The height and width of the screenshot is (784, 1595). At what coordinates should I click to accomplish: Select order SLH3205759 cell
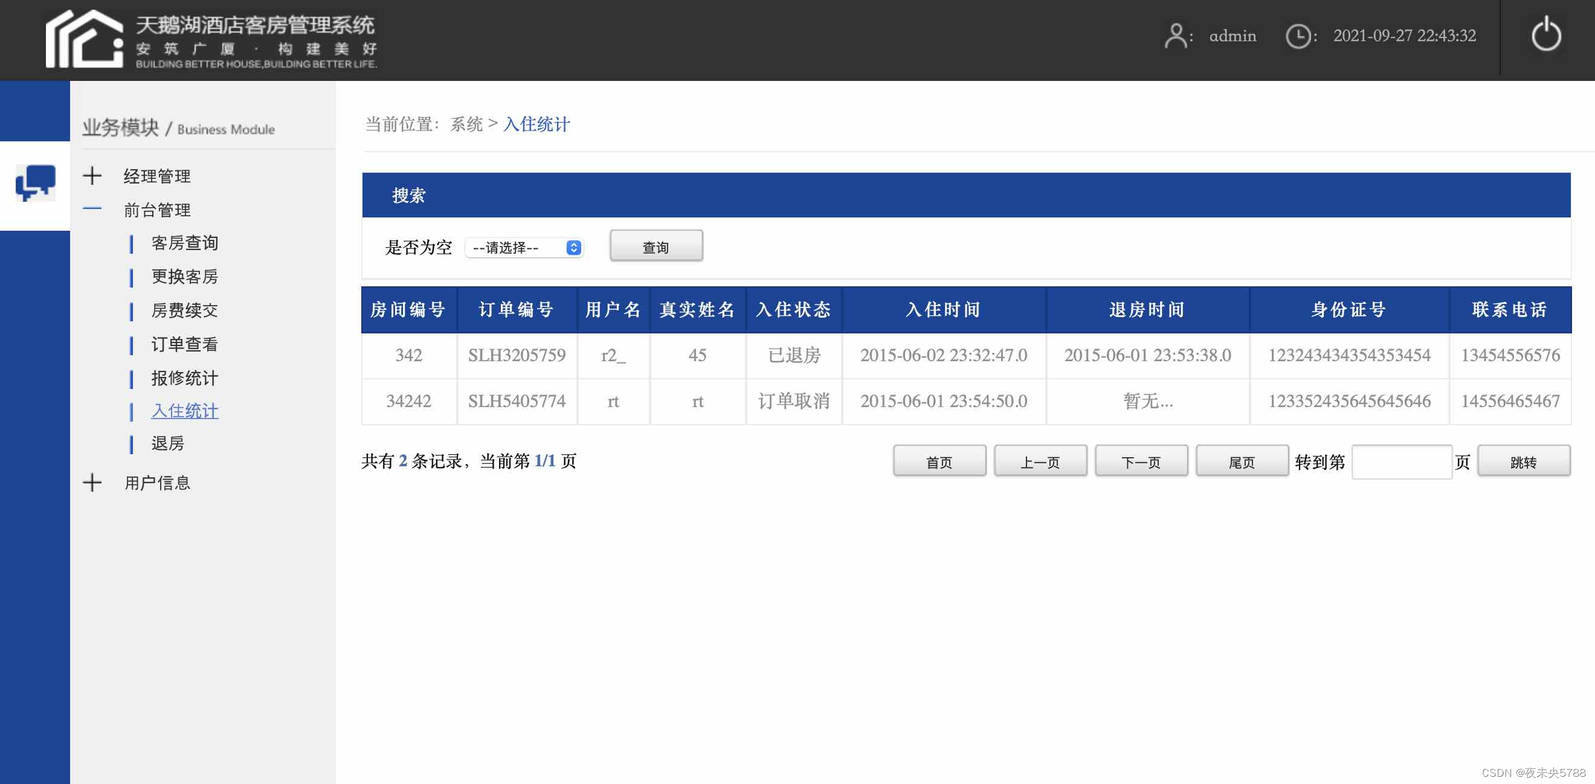pyautogui.click(x=517, y=355)
